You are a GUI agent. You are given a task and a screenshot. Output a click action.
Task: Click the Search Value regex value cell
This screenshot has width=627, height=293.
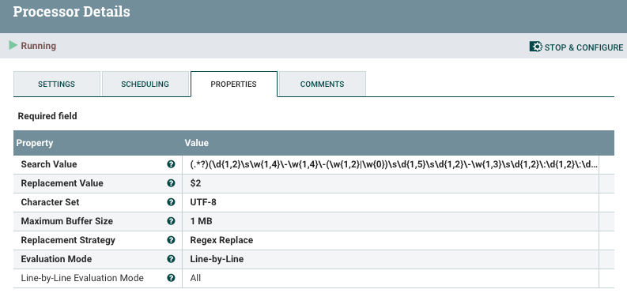[391, 164]
